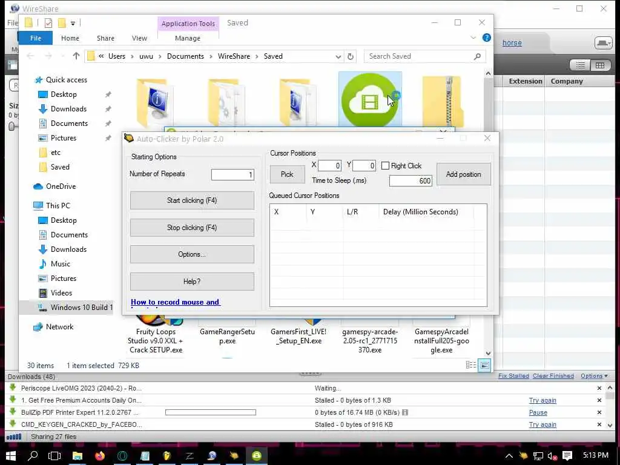The width and height of the screenshot is (620, 465).
Task: Select This PC in navigation pane
Action: point(58,206)
